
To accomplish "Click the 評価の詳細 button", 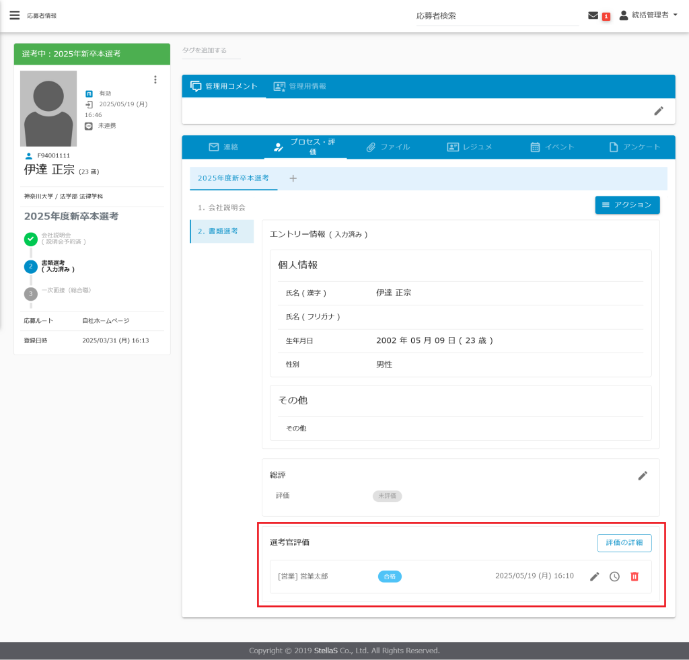I will point(624,543).
